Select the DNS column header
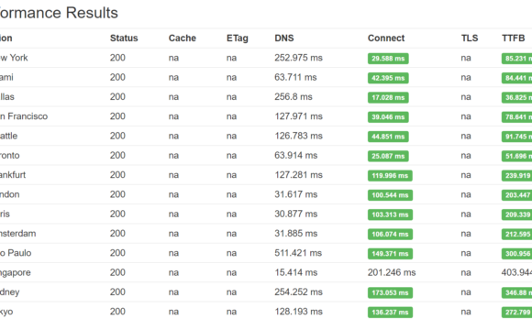 (x=284, y=38)
